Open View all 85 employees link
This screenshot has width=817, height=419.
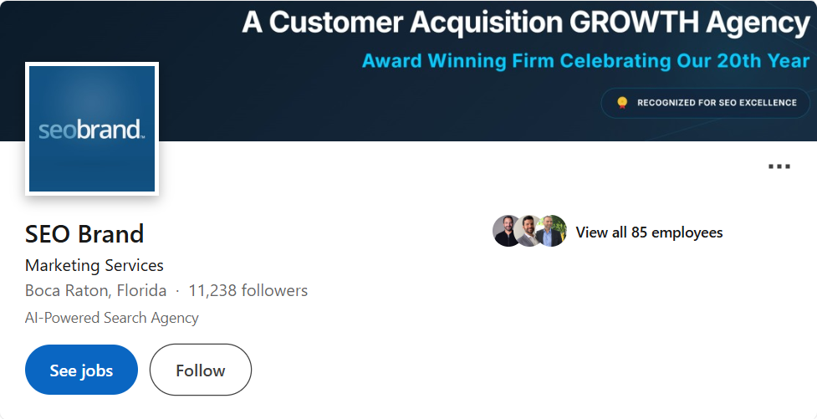coord(649,232)
